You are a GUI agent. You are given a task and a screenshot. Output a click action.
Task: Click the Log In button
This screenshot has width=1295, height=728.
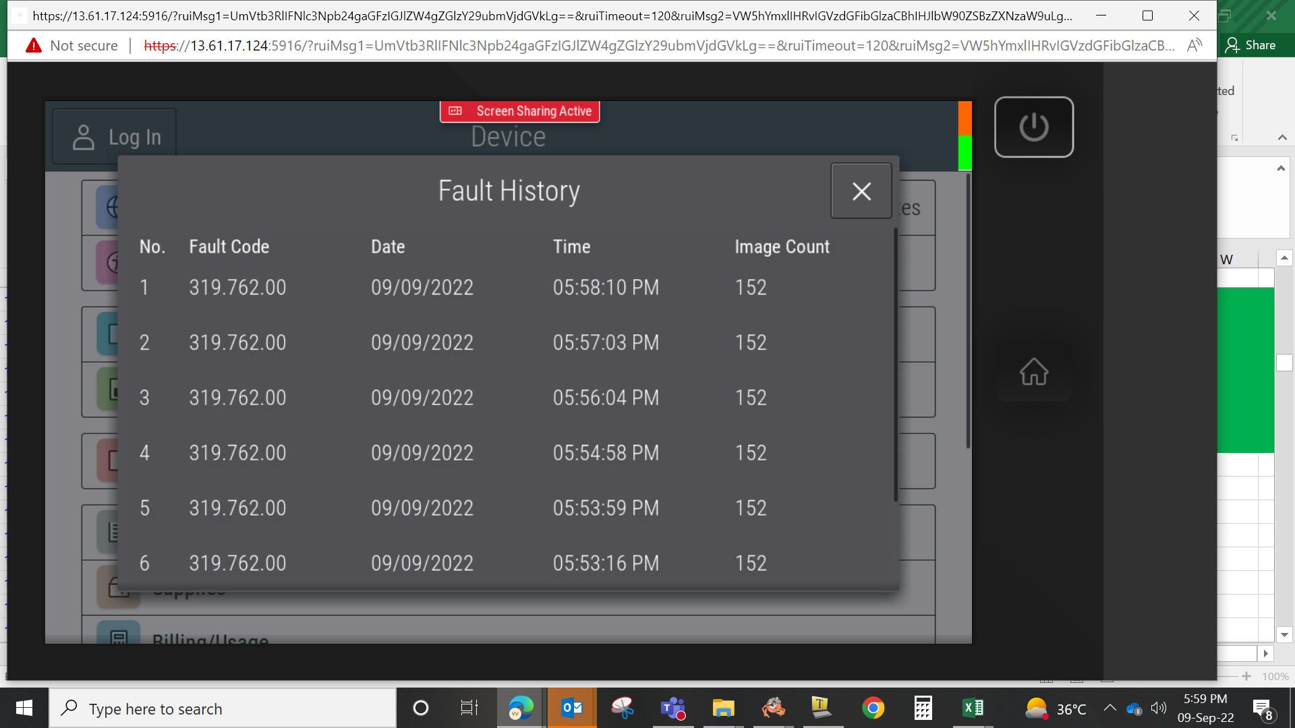pyautogui.click(x=115, y=137)
